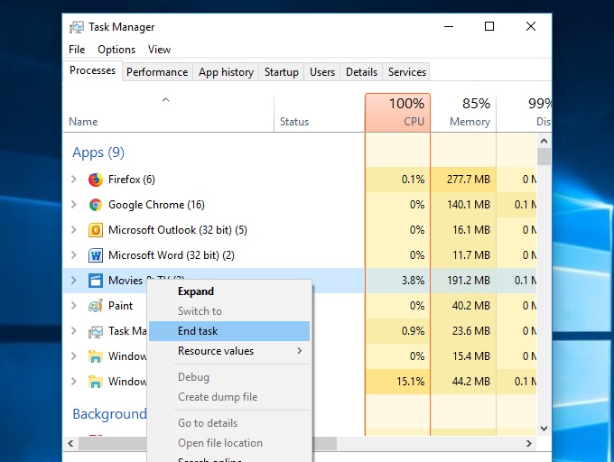The height and width of the screenshot is (462, 614).
Task: Expand the Windows Explorer row with 44.2 MB
Action: [x=74, y=382]
